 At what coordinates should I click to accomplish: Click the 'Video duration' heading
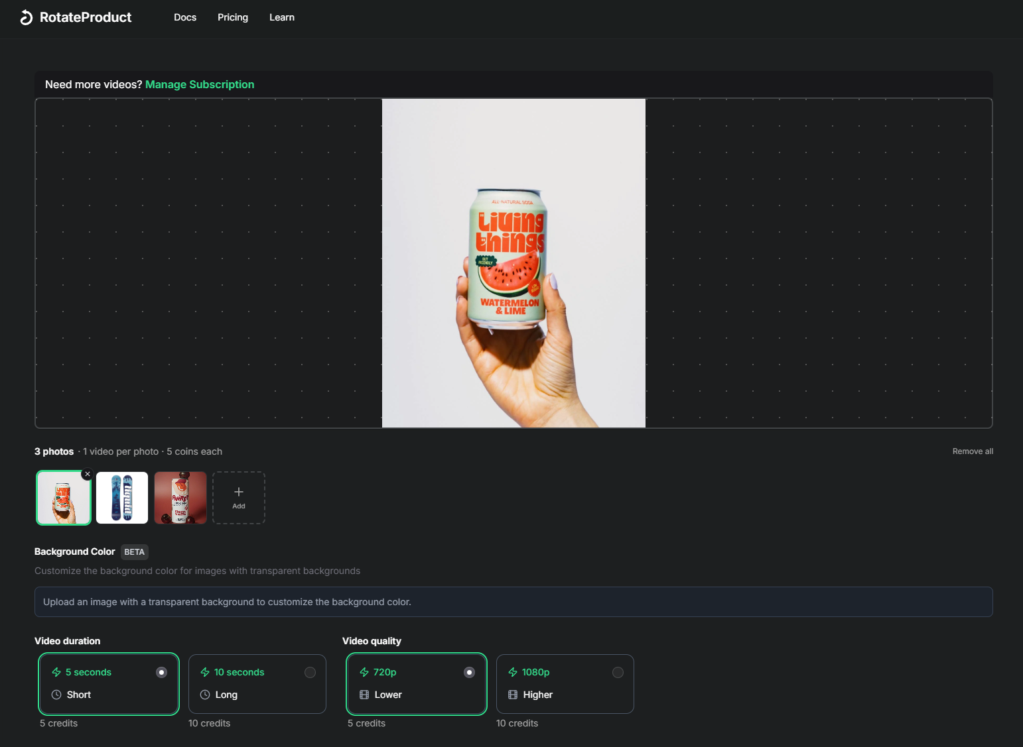click(68, 641)
